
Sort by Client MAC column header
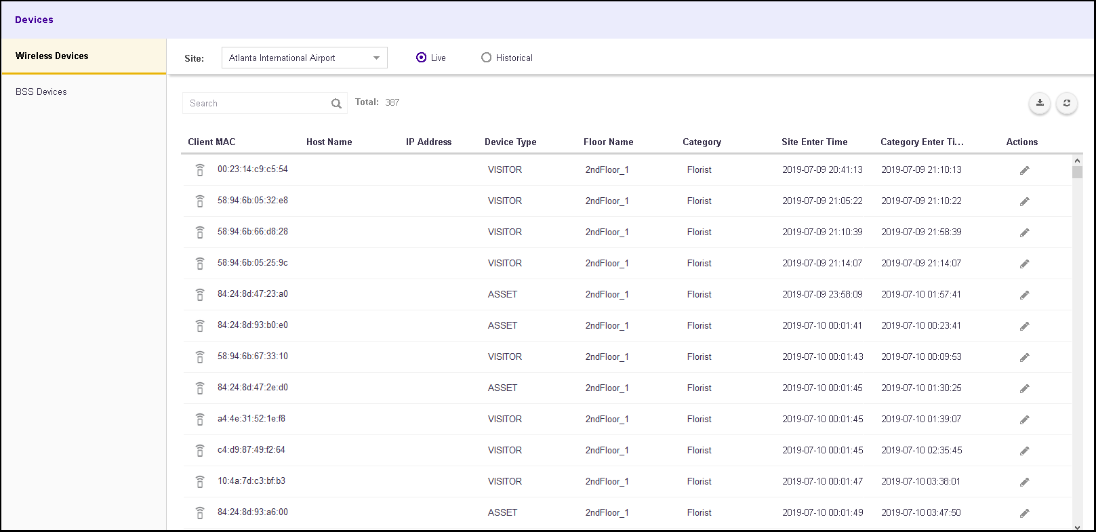[211, 142]
